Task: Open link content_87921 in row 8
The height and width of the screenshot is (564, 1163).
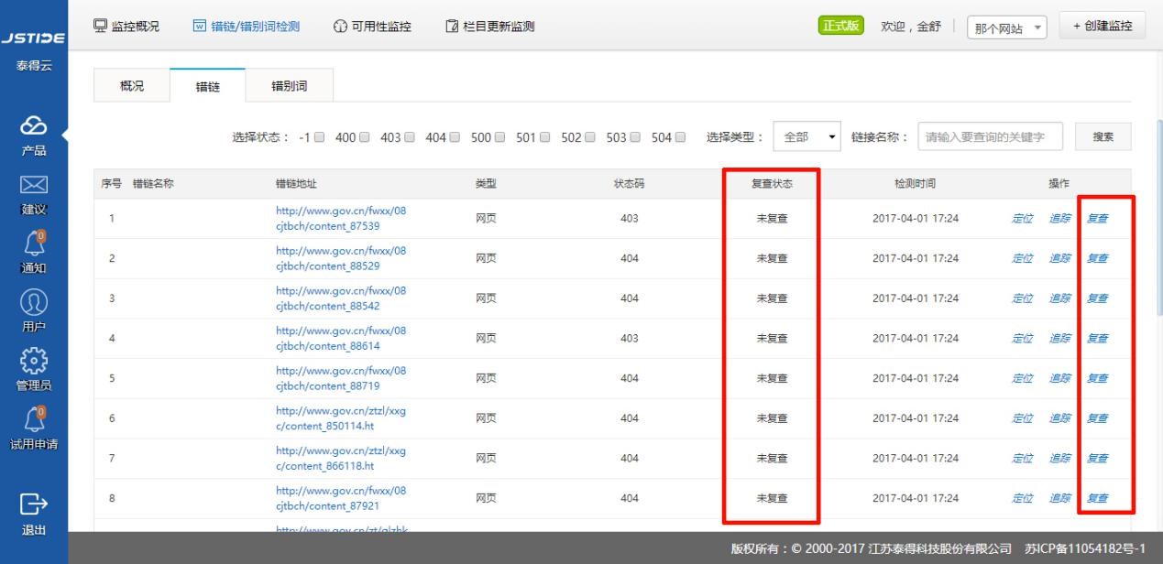Action: point(341,497)
